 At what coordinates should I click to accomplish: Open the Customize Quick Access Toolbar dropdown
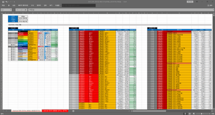(x=14, y=2)
